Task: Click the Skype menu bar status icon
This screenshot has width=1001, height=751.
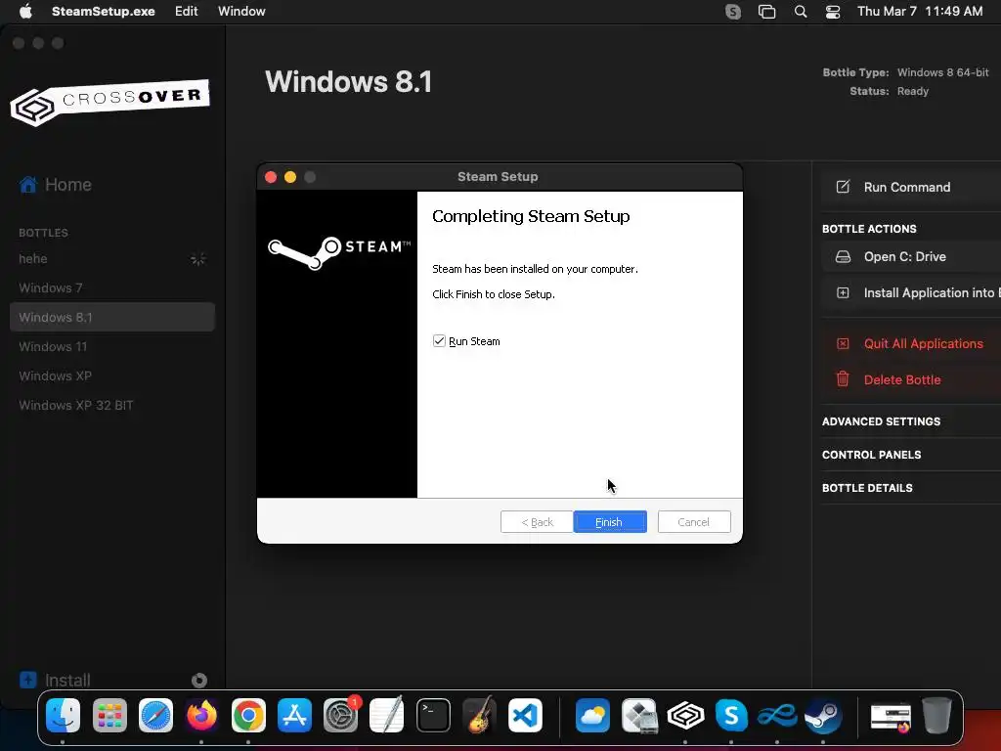Action: pos(733,12)
